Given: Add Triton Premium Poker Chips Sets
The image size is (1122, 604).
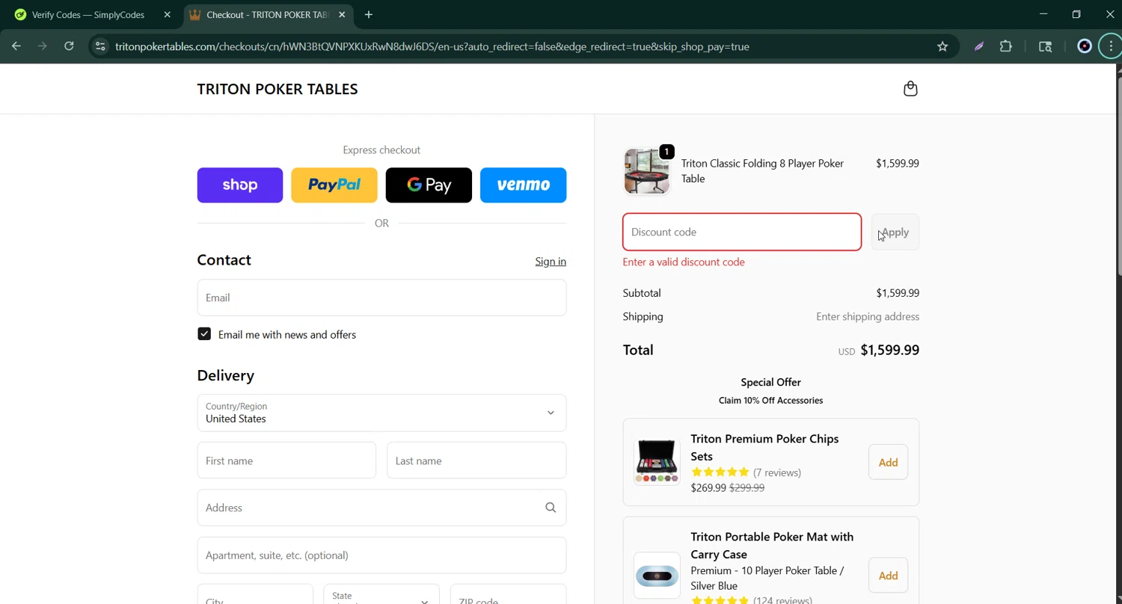Looking at the screenshot, I should (888, 462).
